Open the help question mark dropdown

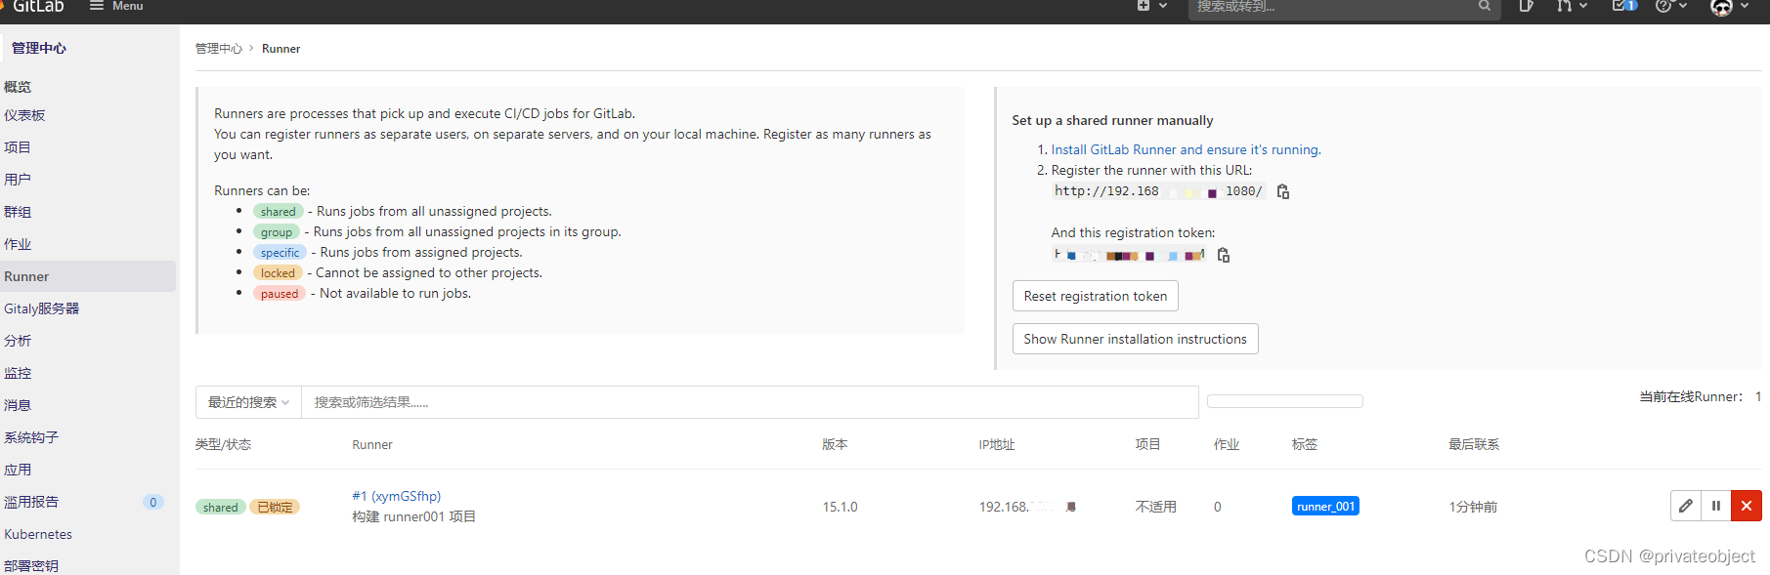point(1671,6)
